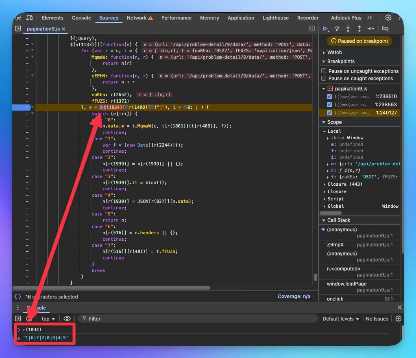
Task: Click the No Issues button
Action: tap(377, 318)
